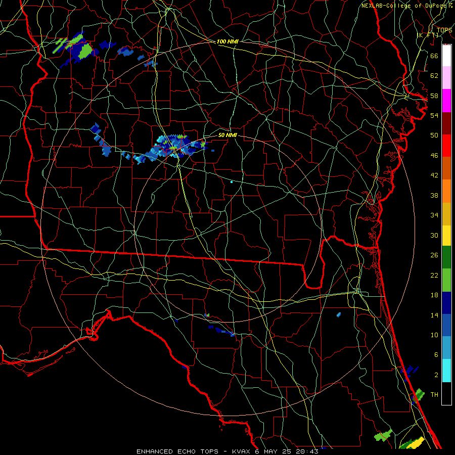
Task: Click the dark red legend swatch
Action: (x=446, y=123)
